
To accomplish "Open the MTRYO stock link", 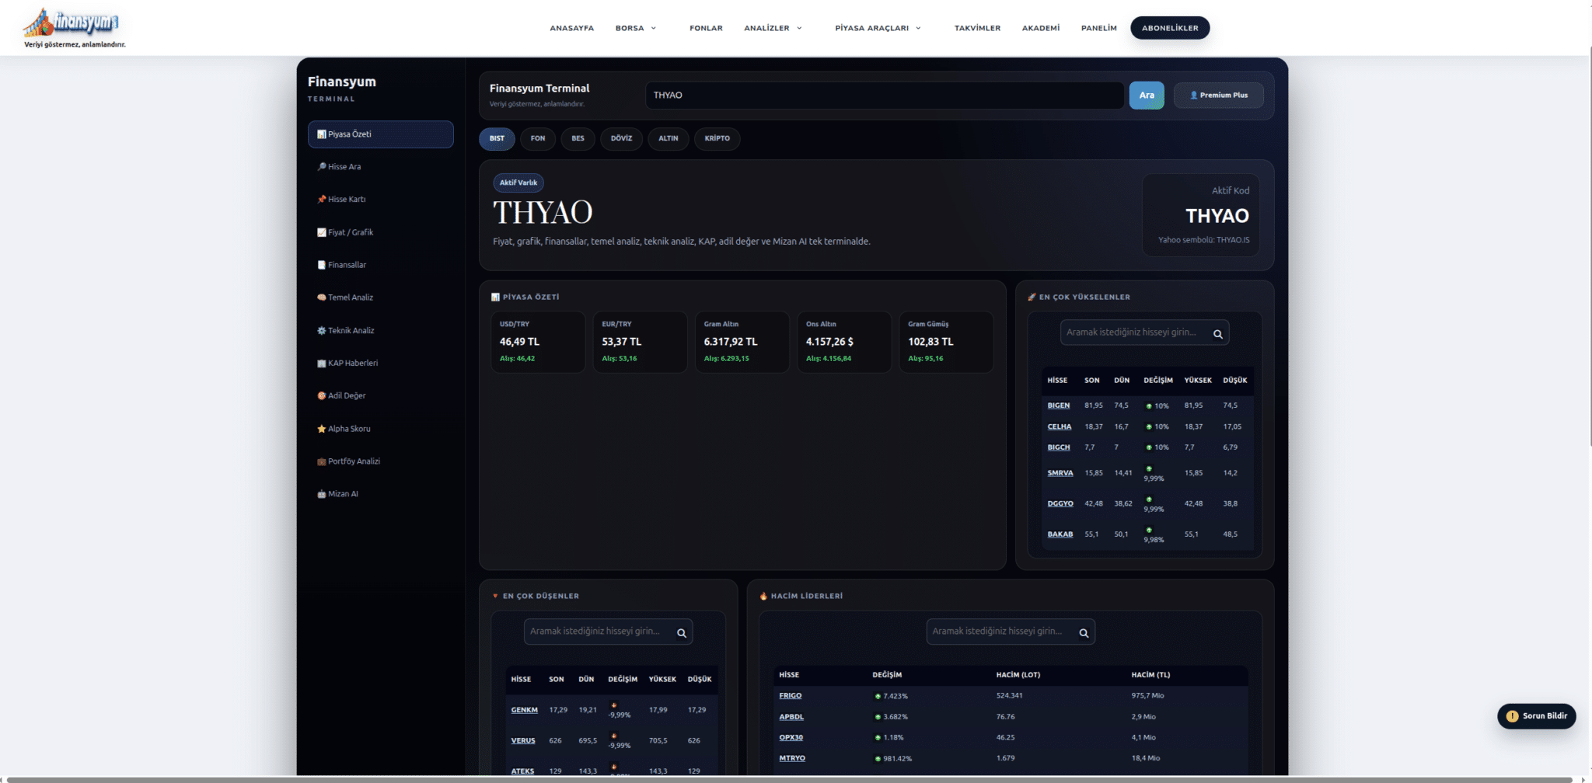I will pos(792,758).
